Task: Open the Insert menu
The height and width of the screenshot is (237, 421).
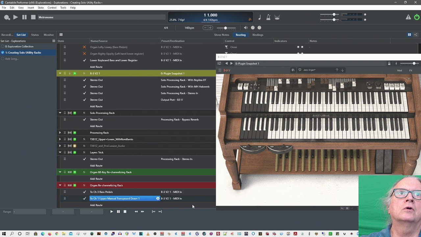Action: 31,8
